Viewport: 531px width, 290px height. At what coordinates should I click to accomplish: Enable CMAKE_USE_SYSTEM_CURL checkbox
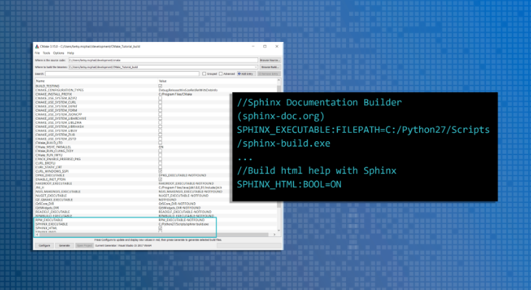click(x=160, y=102)
